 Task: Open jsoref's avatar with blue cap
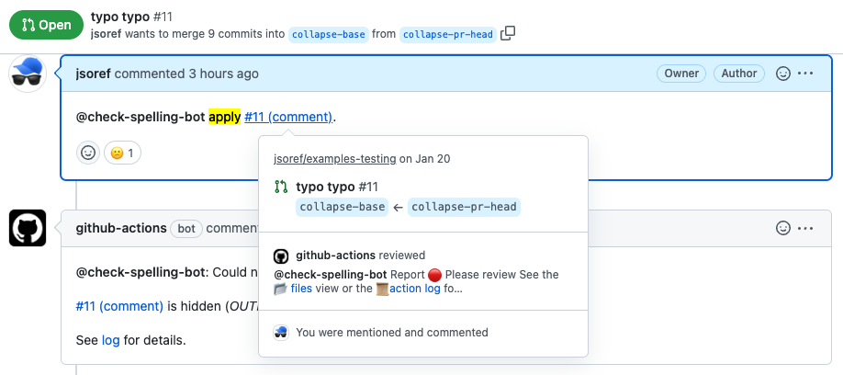coord(28,74)
